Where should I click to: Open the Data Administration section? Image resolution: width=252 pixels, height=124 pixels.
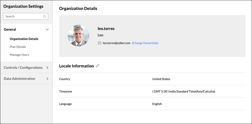coord(19,79)
